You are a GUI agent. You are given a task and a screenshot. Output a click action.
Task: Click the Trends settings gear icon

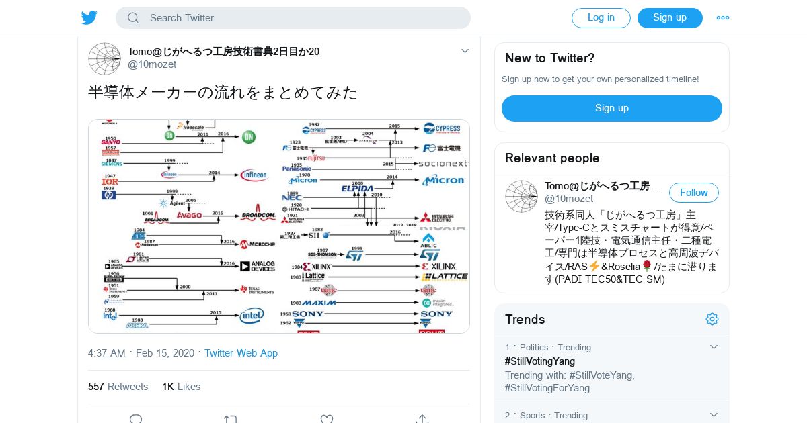pyautogui.click(x=712, y=319)
